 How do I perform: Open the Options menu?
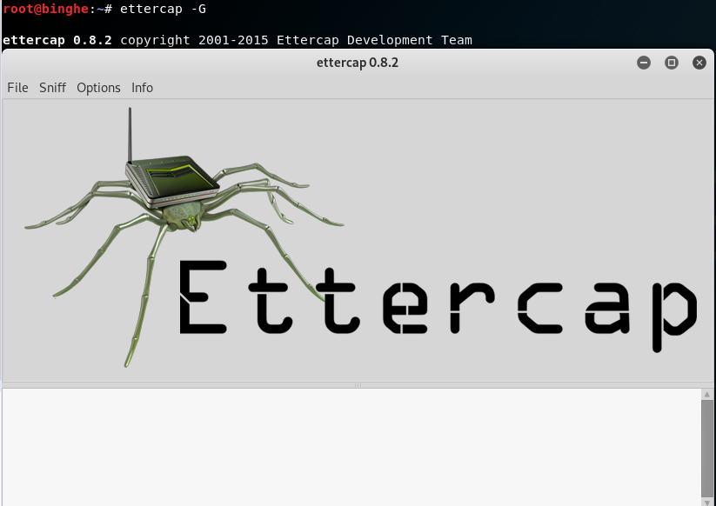tap(98, 88)
